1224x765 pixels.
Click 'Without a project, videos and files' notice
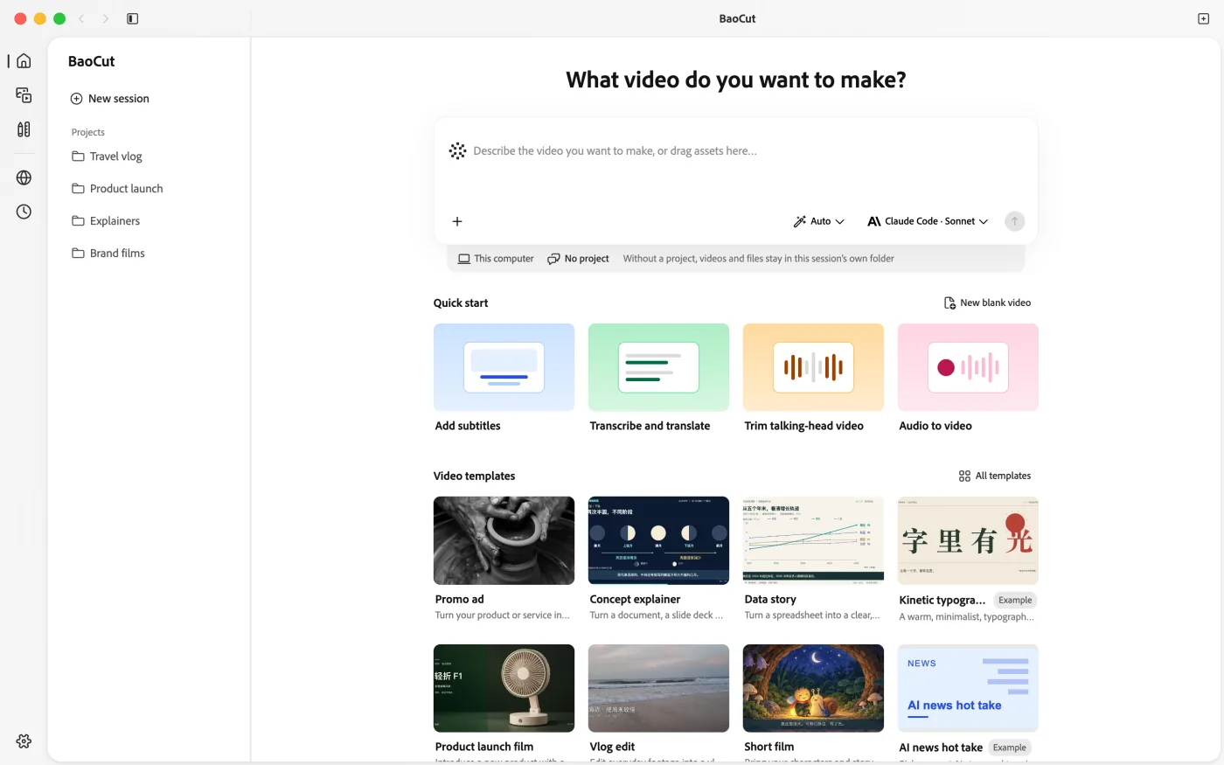[x=758, y=259]
